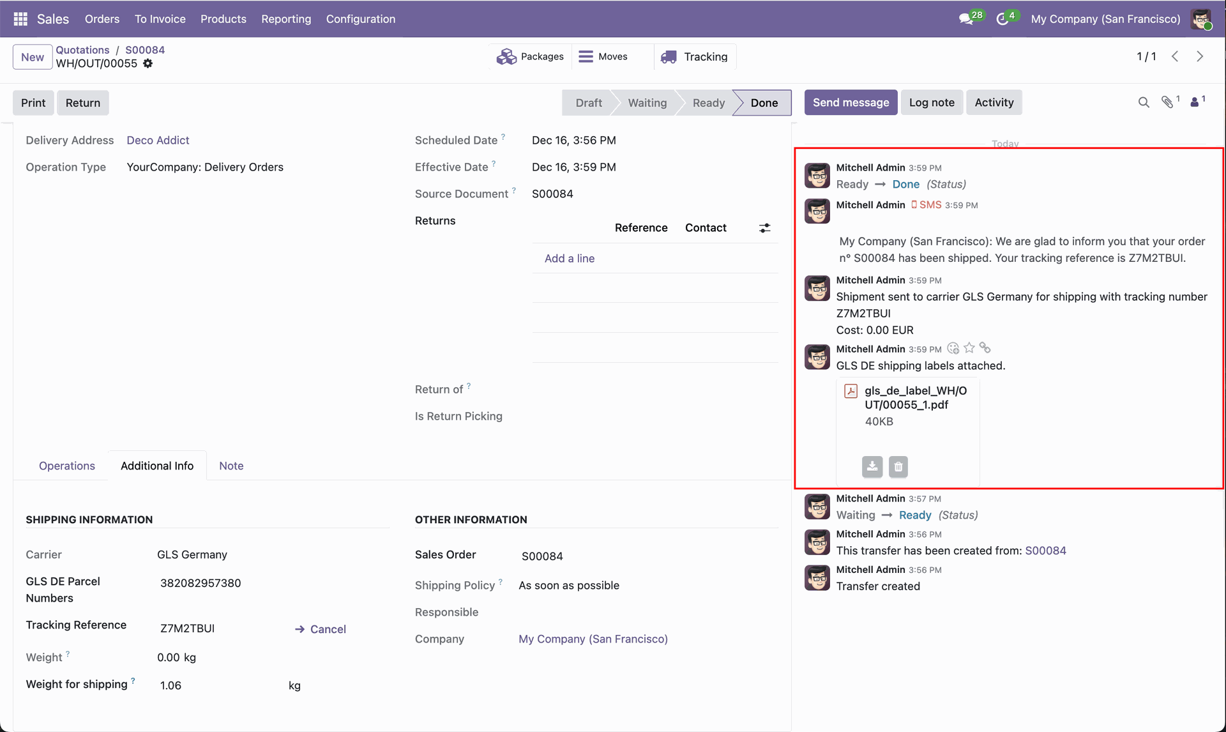Image resolution: width=1226 pixels, height=732 pixels.
Task: Open the conversations messages icon
Action: [966, 19]
